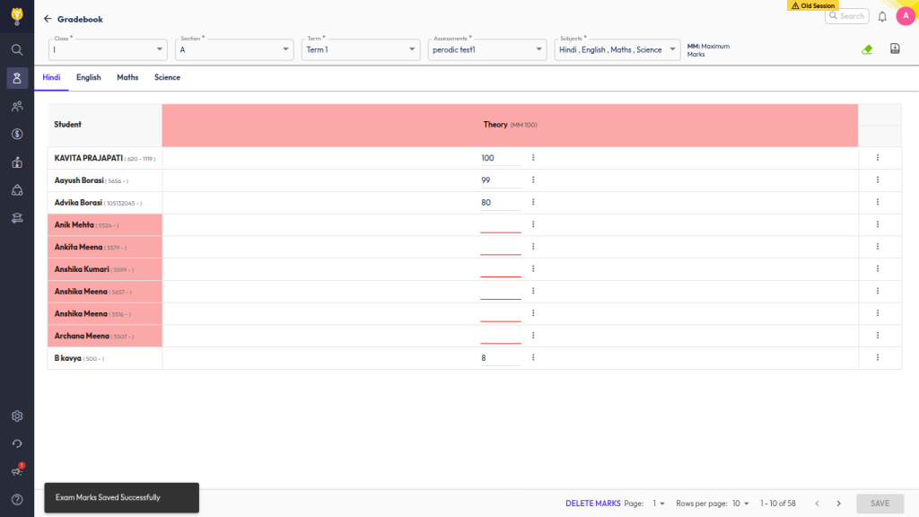Open the notifications bell
Image resolution: width=919 pixels, height=517 pixels.
[882, 16]
